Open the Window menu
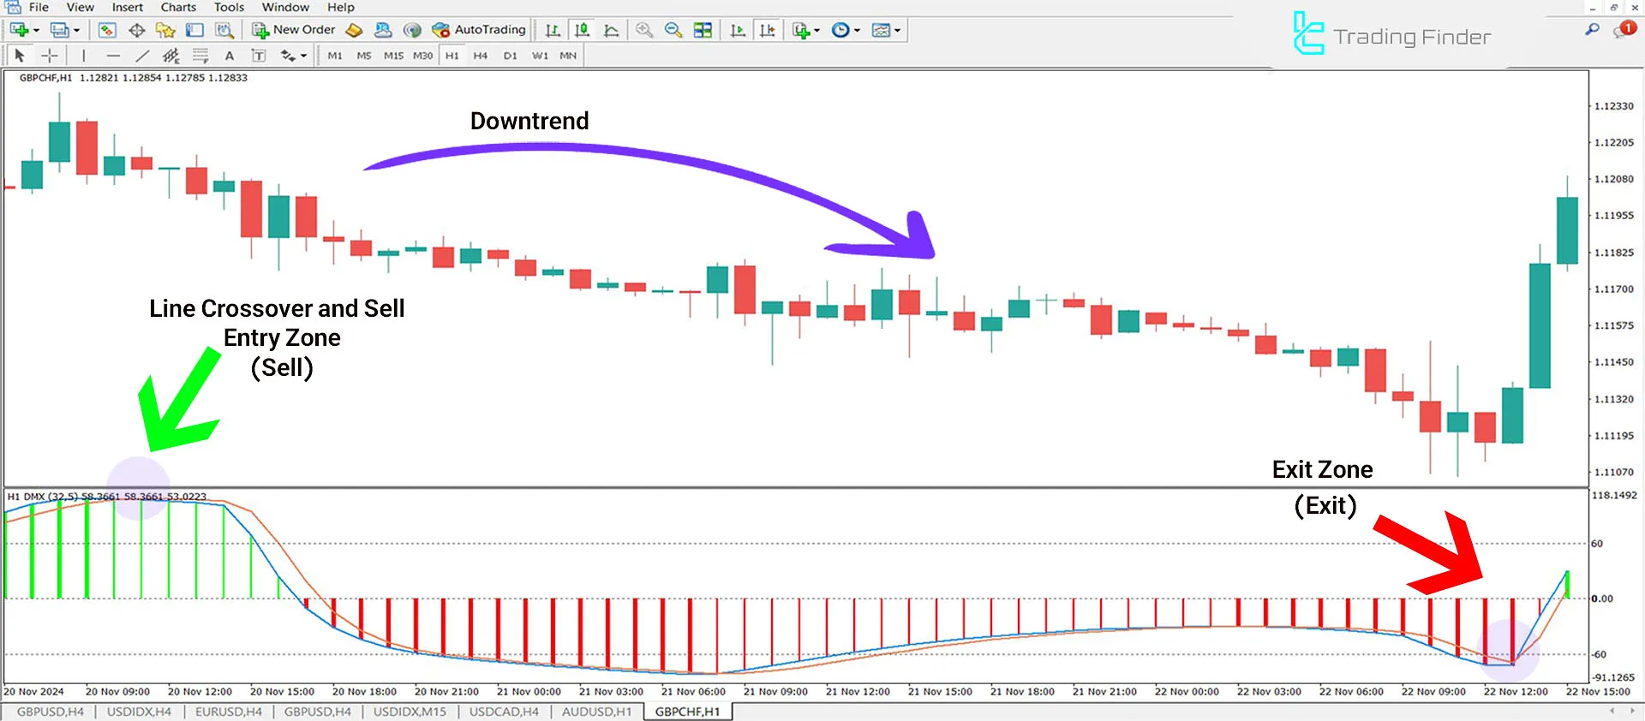Screen dimensions: 1645x721 [x=285, y=8]
